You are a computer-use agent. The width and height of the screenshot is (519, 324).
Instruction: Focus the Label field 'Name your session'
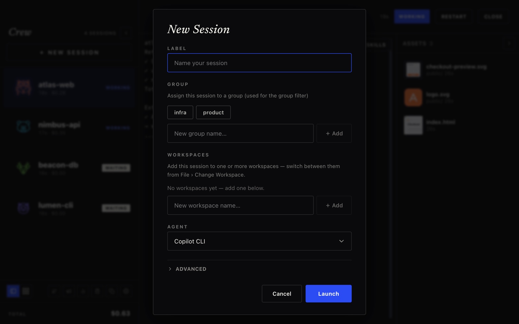[x=259, y=63]
